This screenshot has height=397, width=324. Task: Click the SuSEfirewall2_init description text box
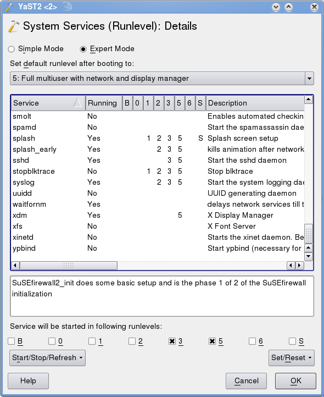tap(162, 296)
